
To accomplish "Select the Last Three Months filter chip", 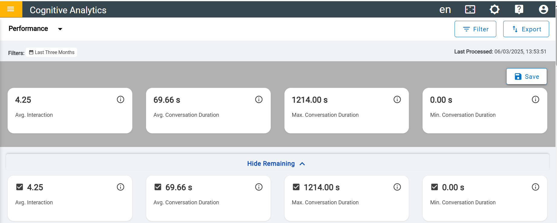I will click(51, 52).
